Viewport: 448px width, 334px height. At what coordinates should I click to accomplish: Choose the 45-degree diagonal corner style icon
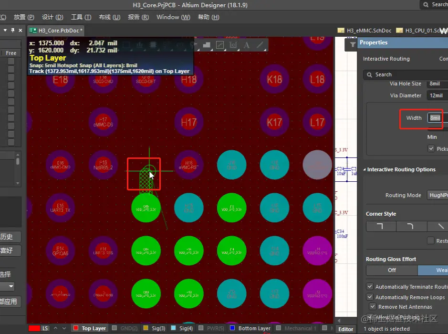tap(438, 226)
